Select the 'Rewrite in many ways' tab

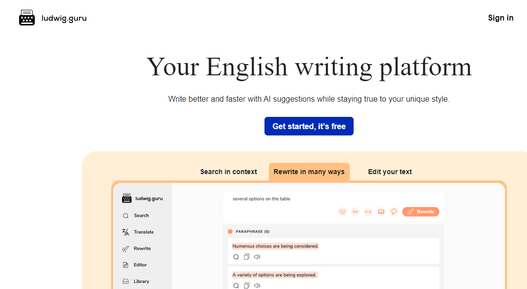[x=309, y=172]
